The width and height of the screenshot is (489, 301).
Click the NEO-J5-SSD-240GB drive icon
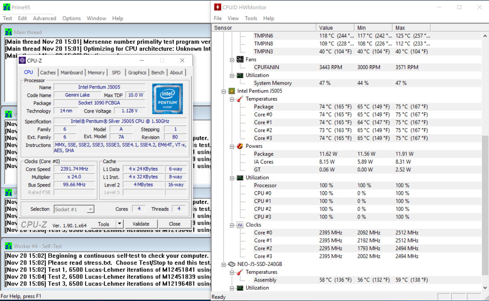(232, 264)
